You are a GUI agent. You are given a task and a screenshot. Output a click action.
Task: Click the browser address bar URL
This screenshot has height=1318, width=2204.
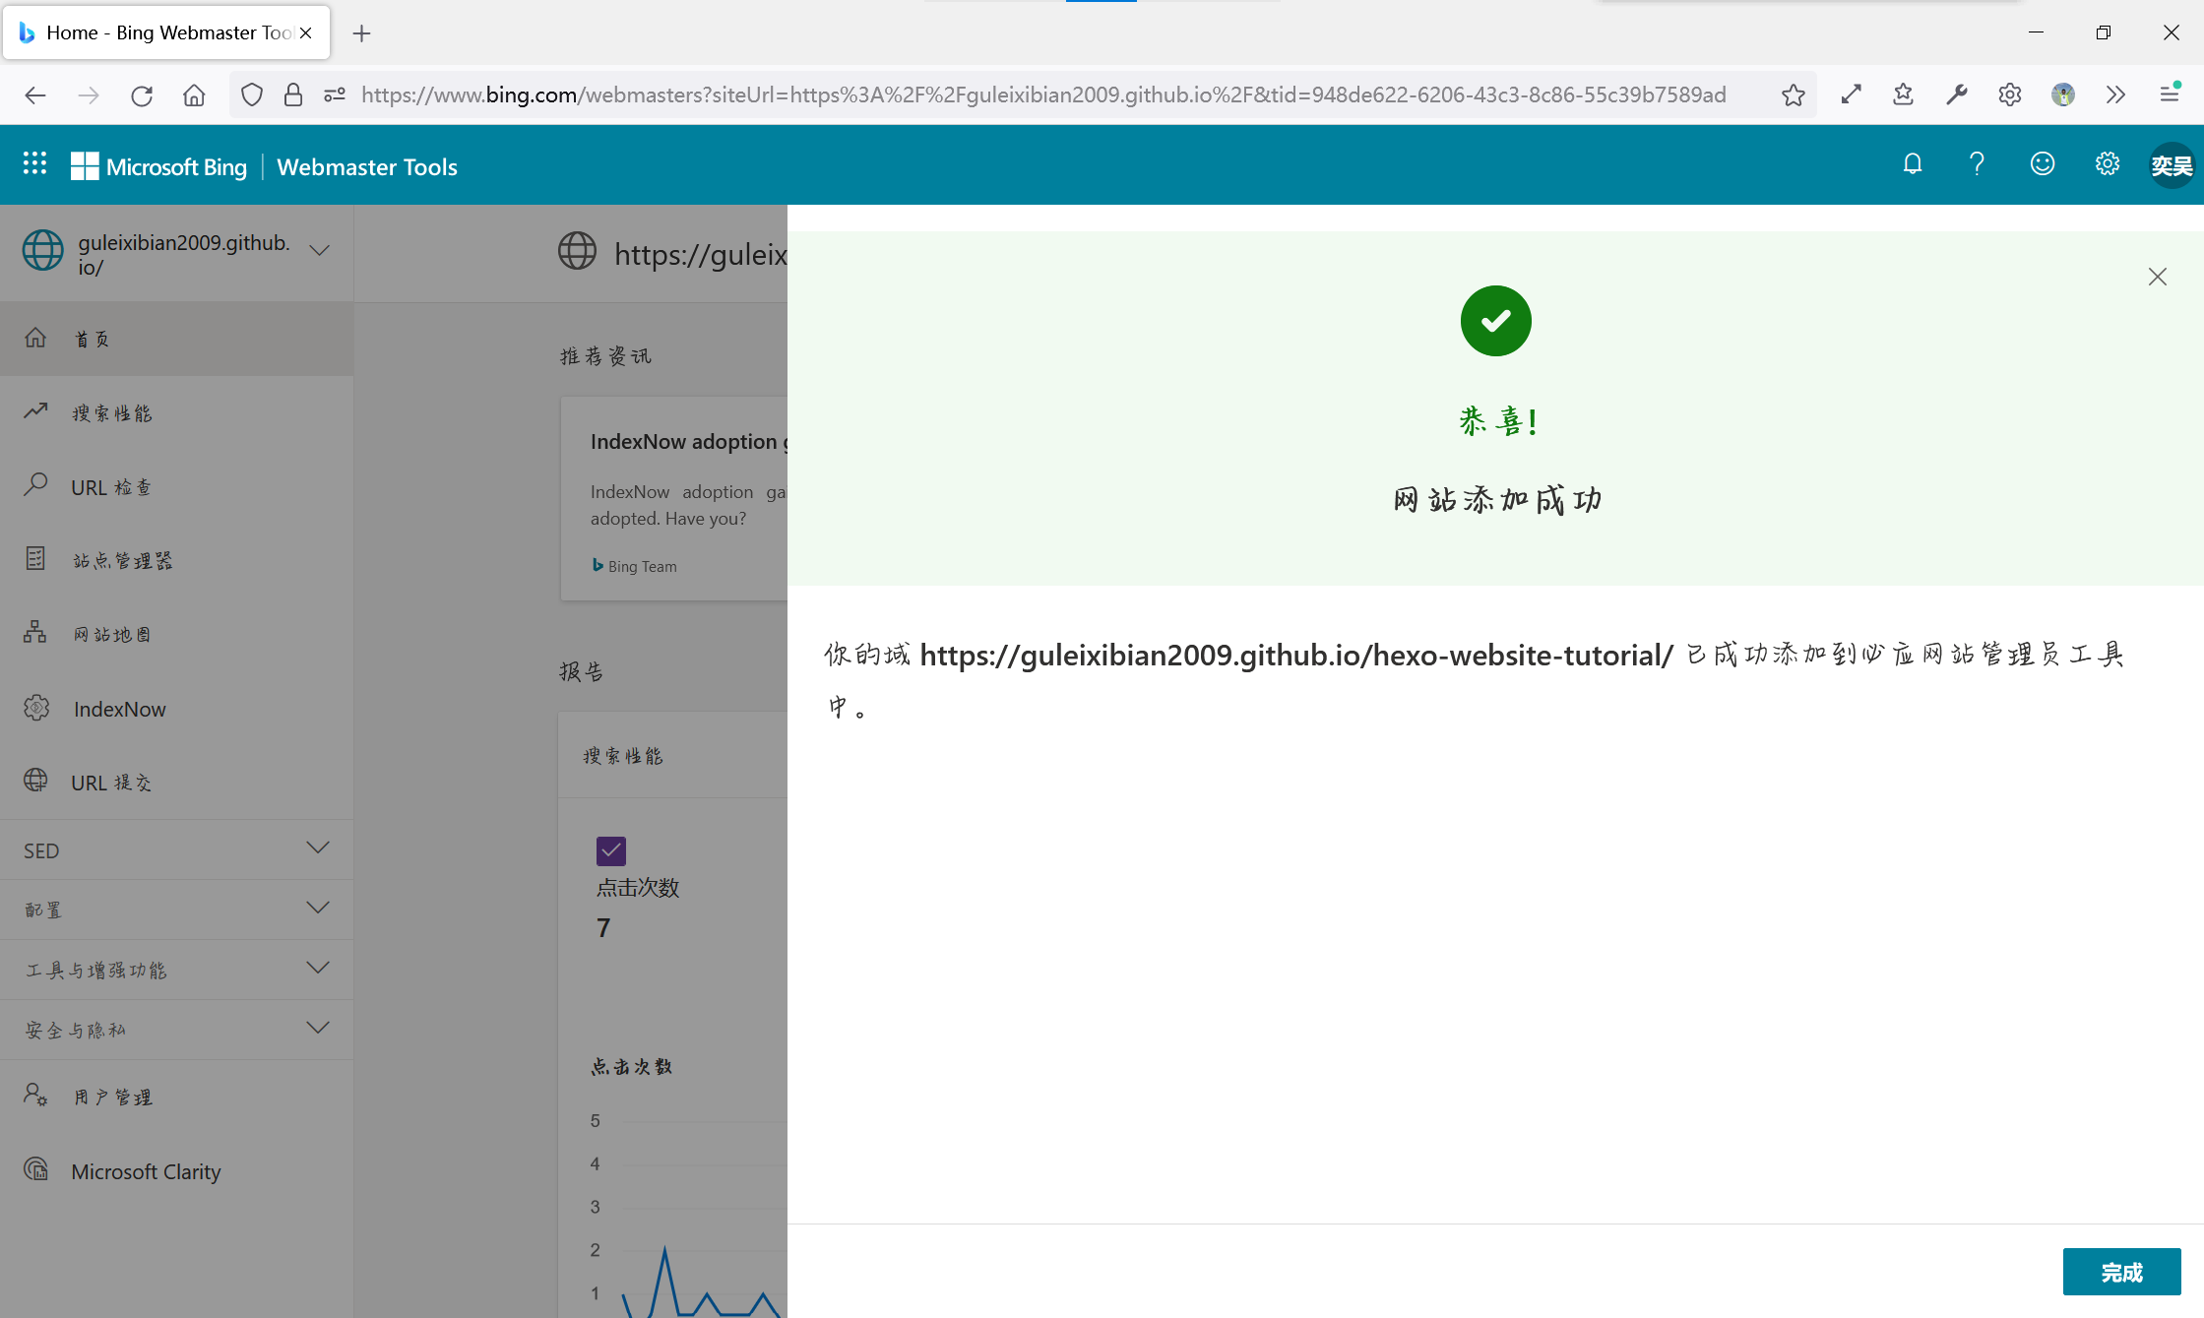point(1043,94)
